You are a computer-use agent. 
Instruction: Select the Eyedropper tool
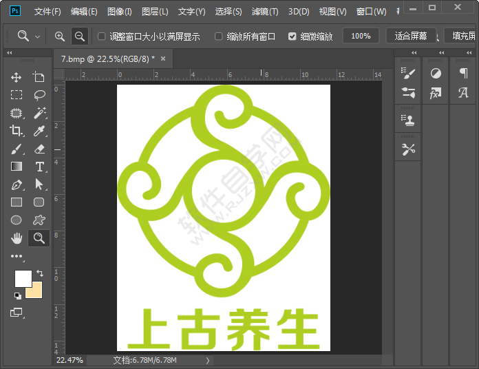[x=39, y=131]
